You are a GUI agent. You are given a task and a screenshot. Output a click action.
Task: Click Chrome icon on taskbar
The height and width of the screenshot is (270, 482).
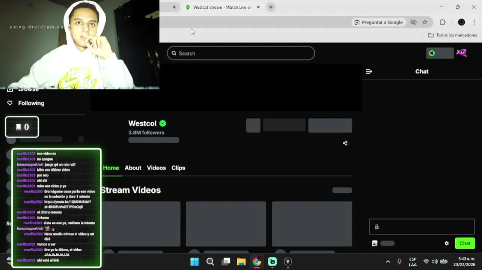tap(257, 262)
